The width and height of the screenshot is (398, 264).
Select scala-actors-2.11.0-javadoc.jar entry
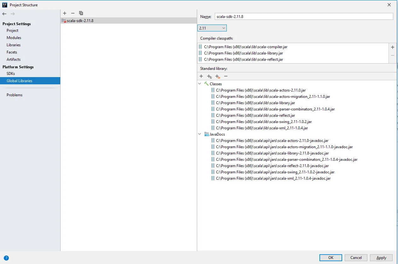click(272, 141)
